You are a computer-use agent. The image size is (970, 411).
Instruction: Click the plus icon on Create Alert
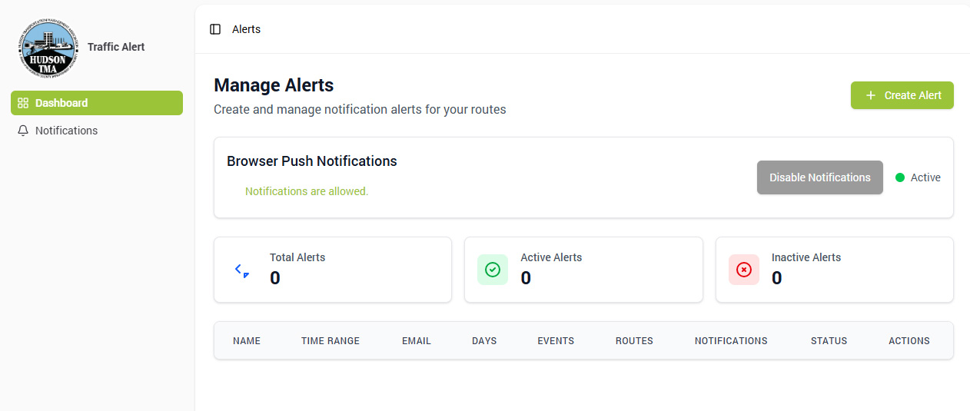point(870,95)
